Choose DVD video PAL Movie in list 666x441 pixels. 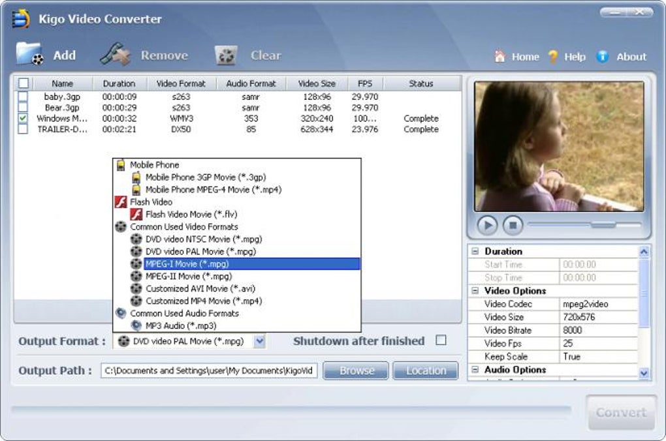(x=200, y=251)
